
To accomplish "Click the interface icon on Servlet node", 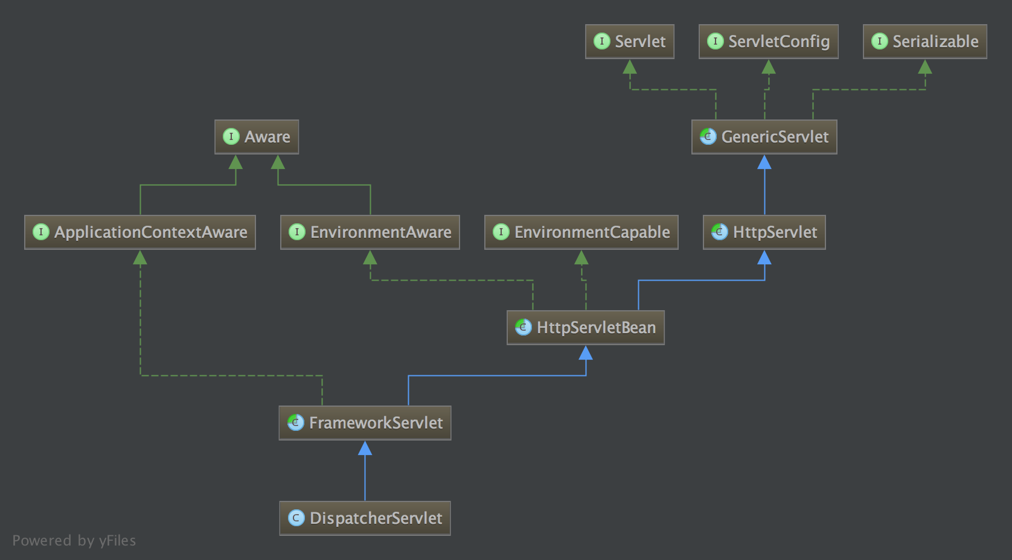I will 601,41.
